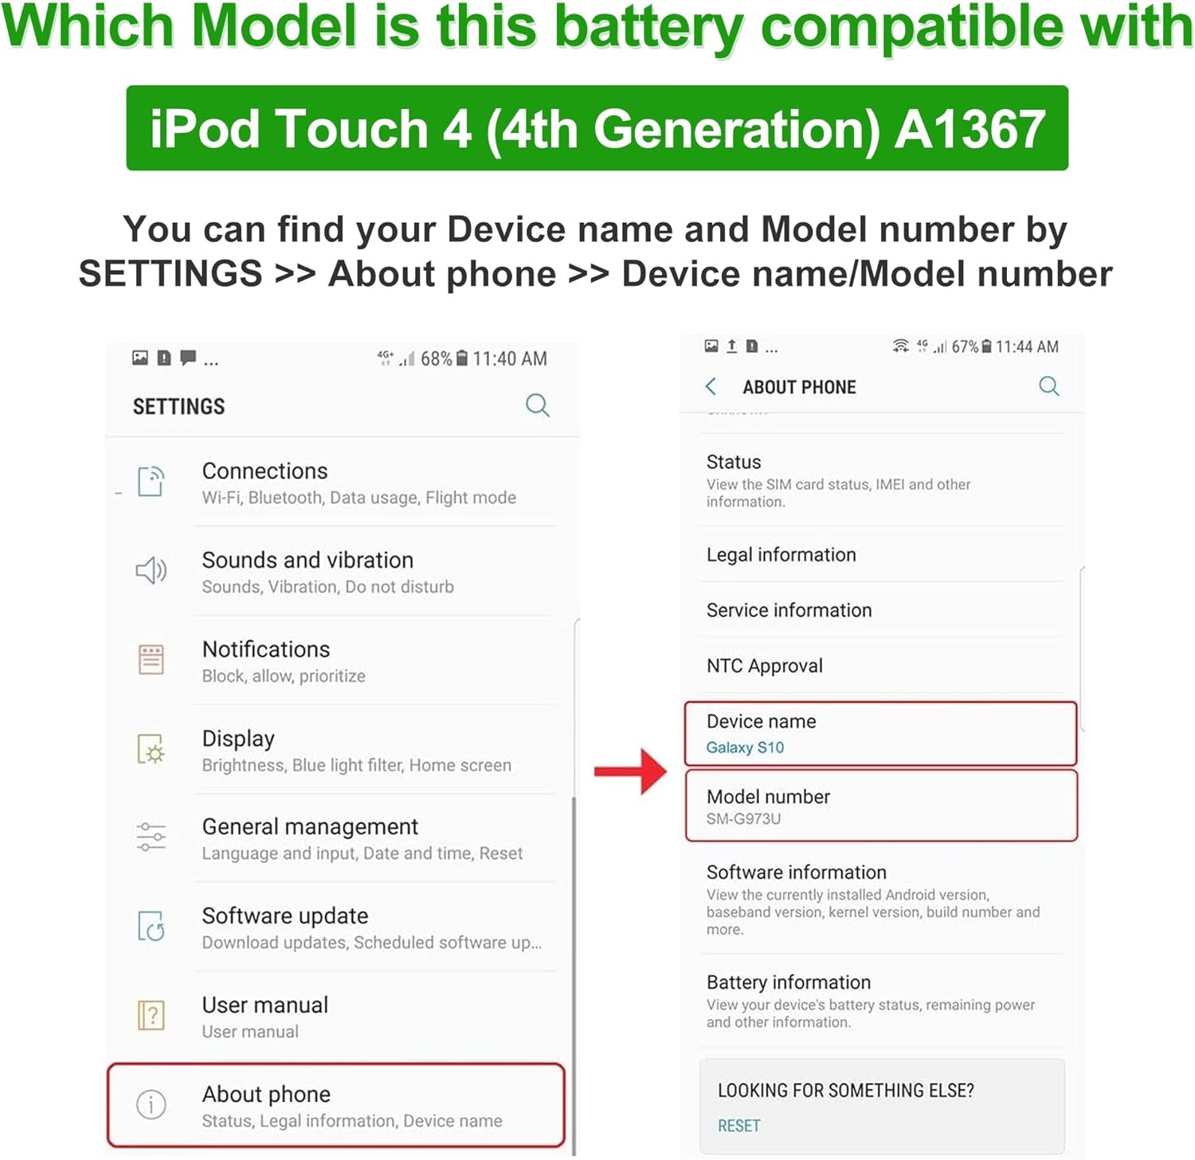Click the Sounds and vibration speaker icon
The height and width of the screenshot is (1160, 1195).
click(151, 570)
